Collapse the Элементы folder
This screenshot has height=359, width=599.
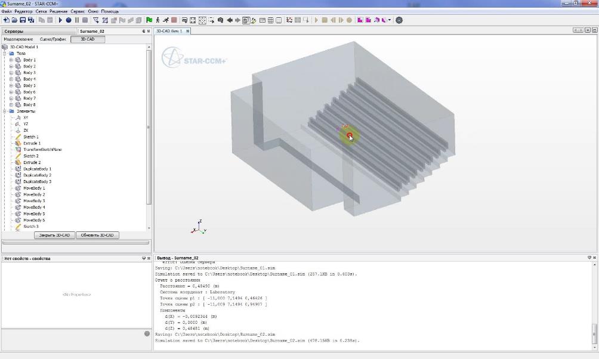(5, 112)
